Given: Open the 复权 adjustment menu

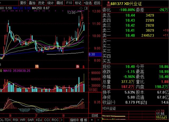Looking at the screenshot, I should [23, 3].
